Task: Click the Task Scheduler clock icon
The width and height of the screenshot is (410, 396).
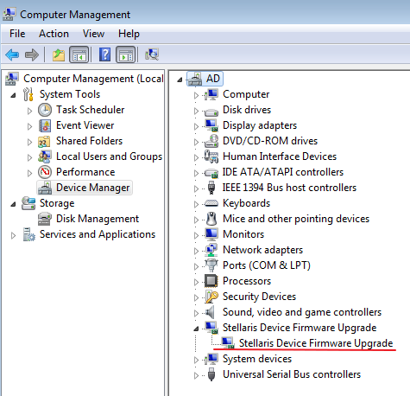Action: (x=45, y=110)
